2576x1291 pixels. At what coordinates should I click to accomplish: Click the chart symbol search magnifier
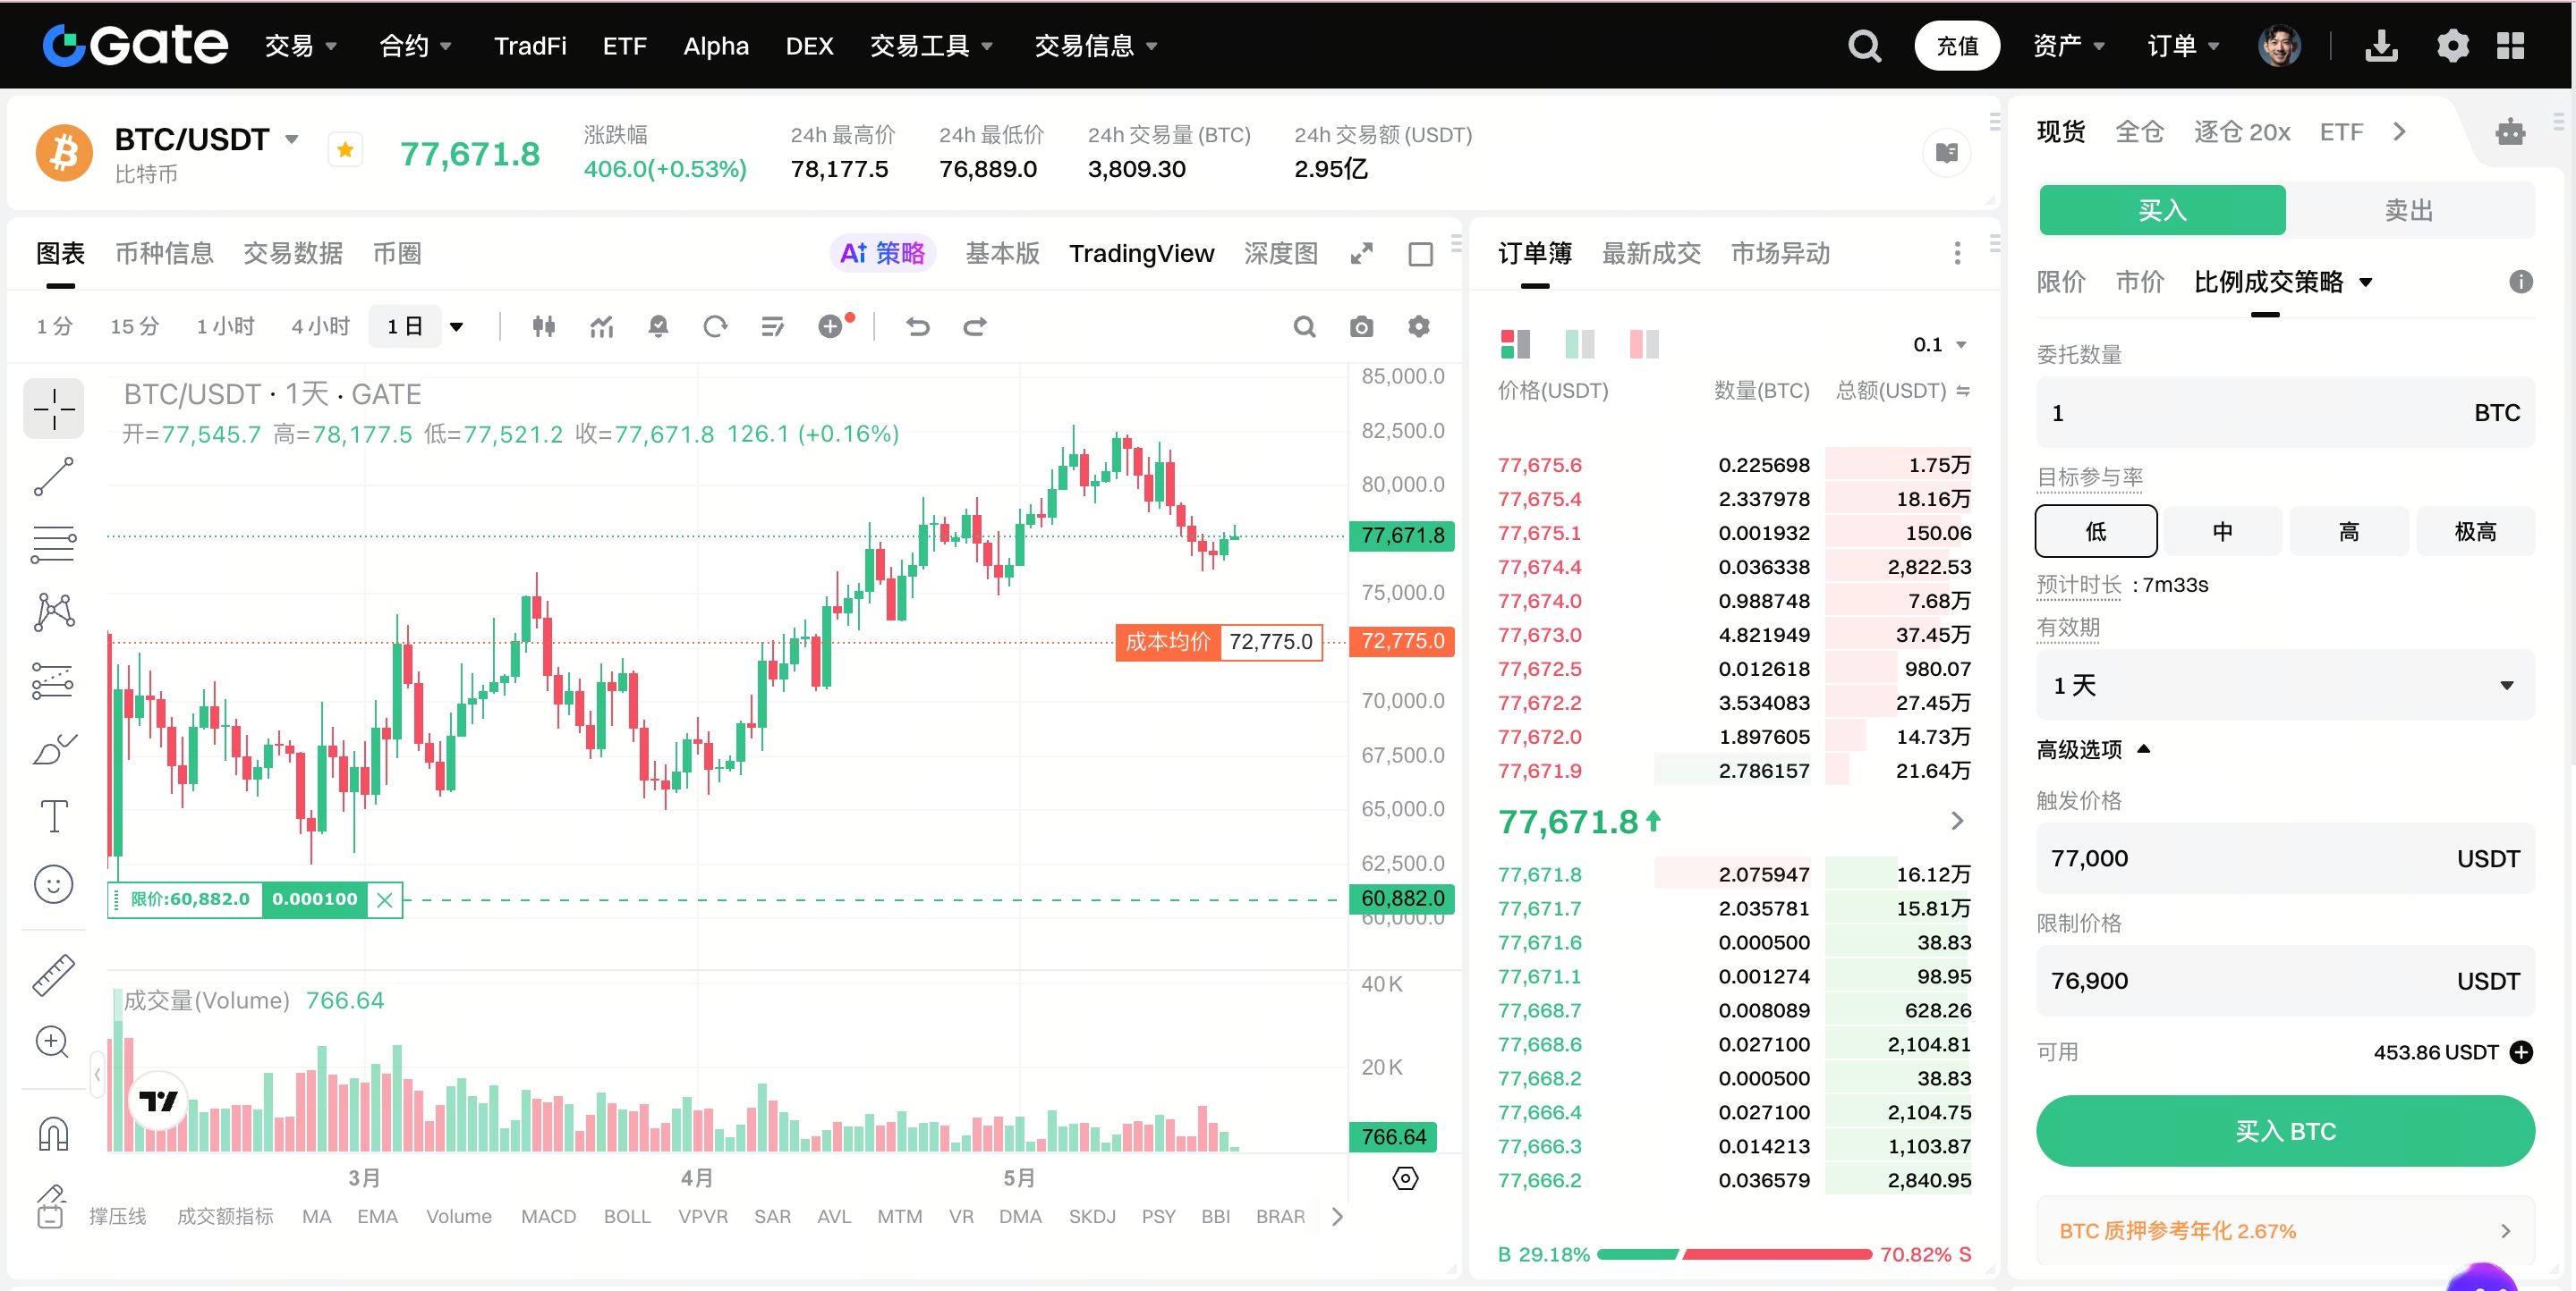point(1304,326)
